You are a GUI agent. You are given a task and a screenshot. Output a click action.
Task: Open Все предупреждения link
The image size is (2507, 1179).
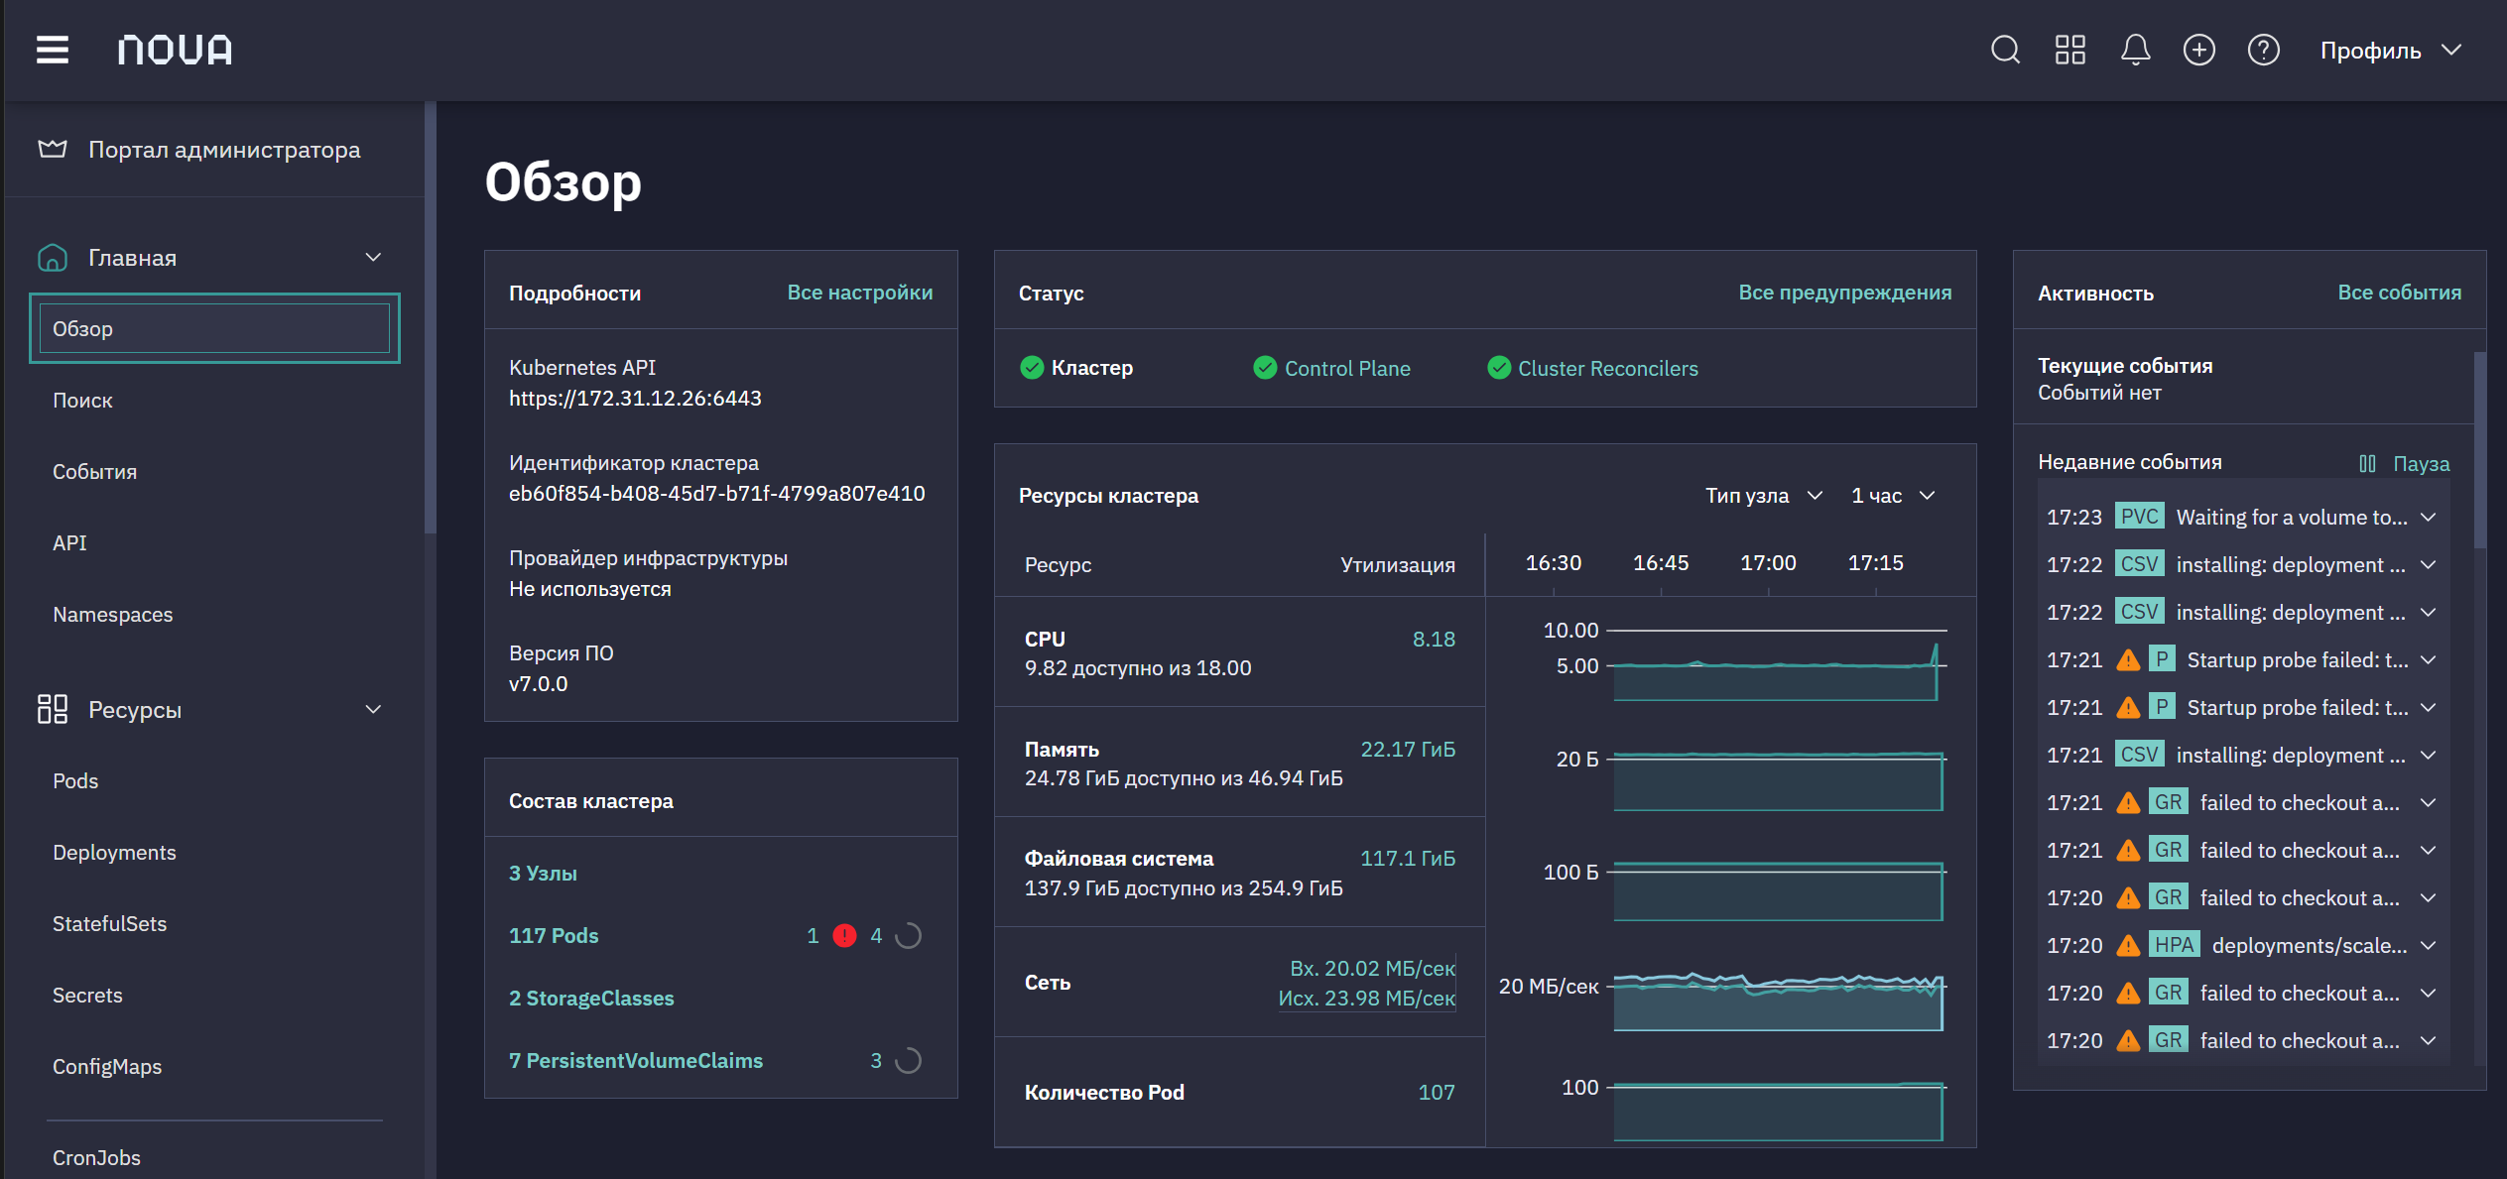[1844, 293]
